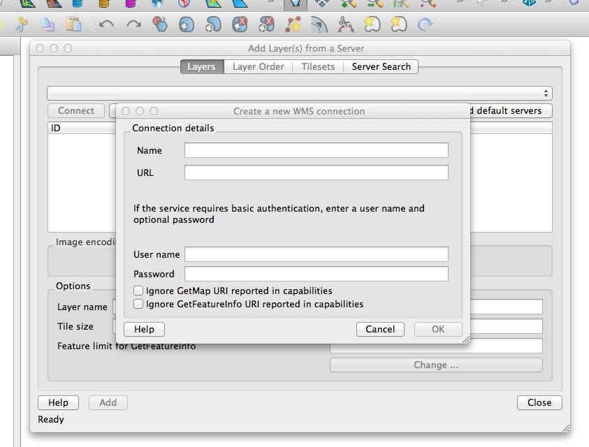Click the Zoom Out magnifier icon

(x=375, y=3)
